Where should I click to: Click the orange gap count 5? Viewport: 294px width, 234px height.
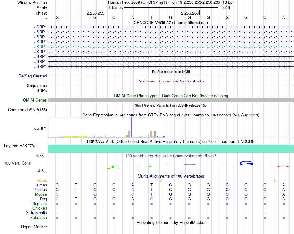point(161,181)
